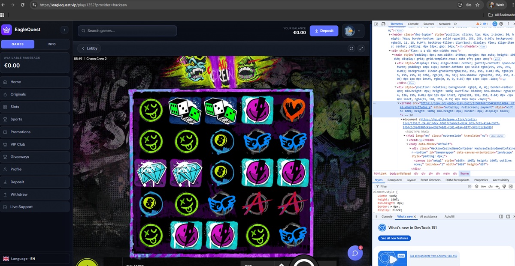Collapse the EagleQuest sidebar chevron
515x266 pixels.
(x=64, y=30)
